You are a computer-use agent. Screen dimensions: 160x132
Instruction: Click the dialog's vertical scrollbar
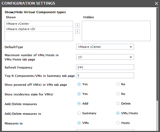coord(157,54)
